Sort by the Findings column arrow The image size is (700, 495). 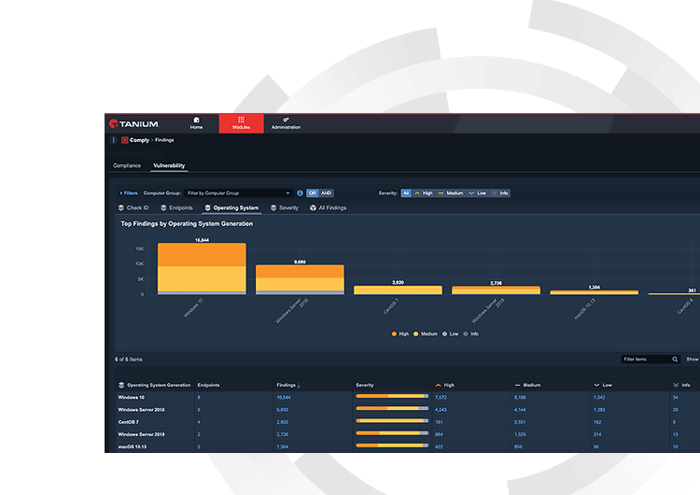(299, 385)
